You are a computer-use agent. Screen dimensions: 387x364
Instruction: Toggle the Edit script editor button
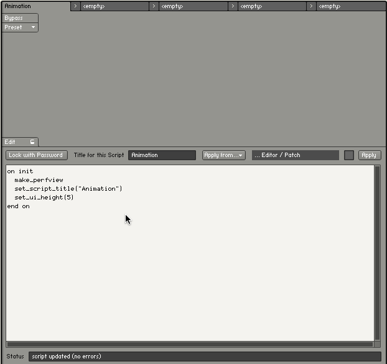click(x=20, y=142)
